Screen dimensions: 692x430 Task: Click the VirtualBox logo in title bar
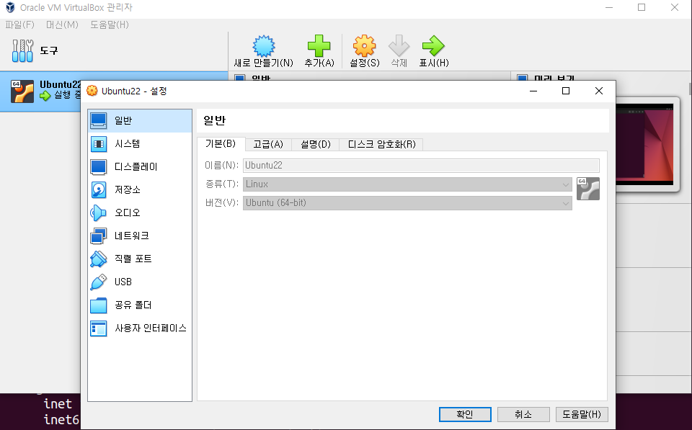10,7
